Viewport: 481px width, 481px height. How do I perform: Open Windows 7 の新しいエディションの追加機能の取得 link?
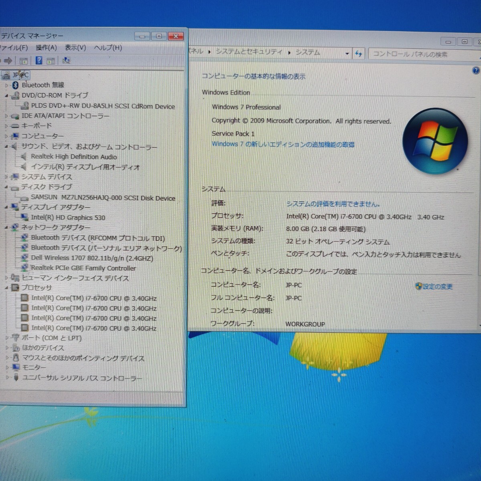pos(283,144)
